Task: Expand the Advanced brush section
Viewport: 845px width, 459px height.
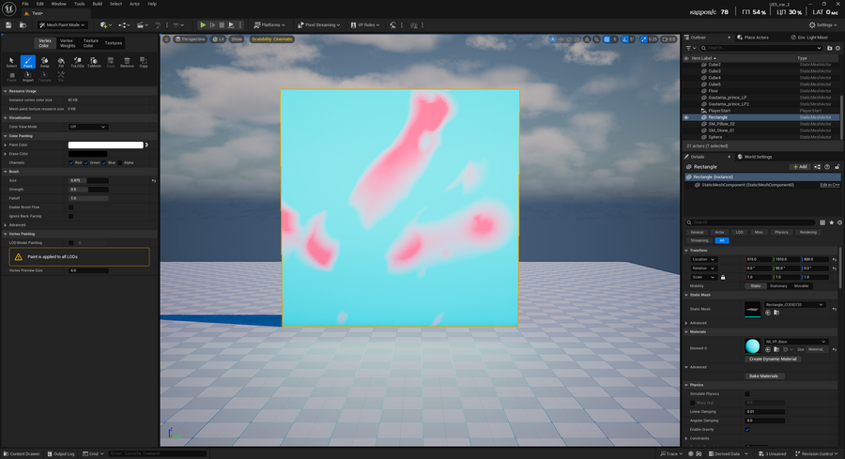Action: pyautogui.click(x=6, y=225)
